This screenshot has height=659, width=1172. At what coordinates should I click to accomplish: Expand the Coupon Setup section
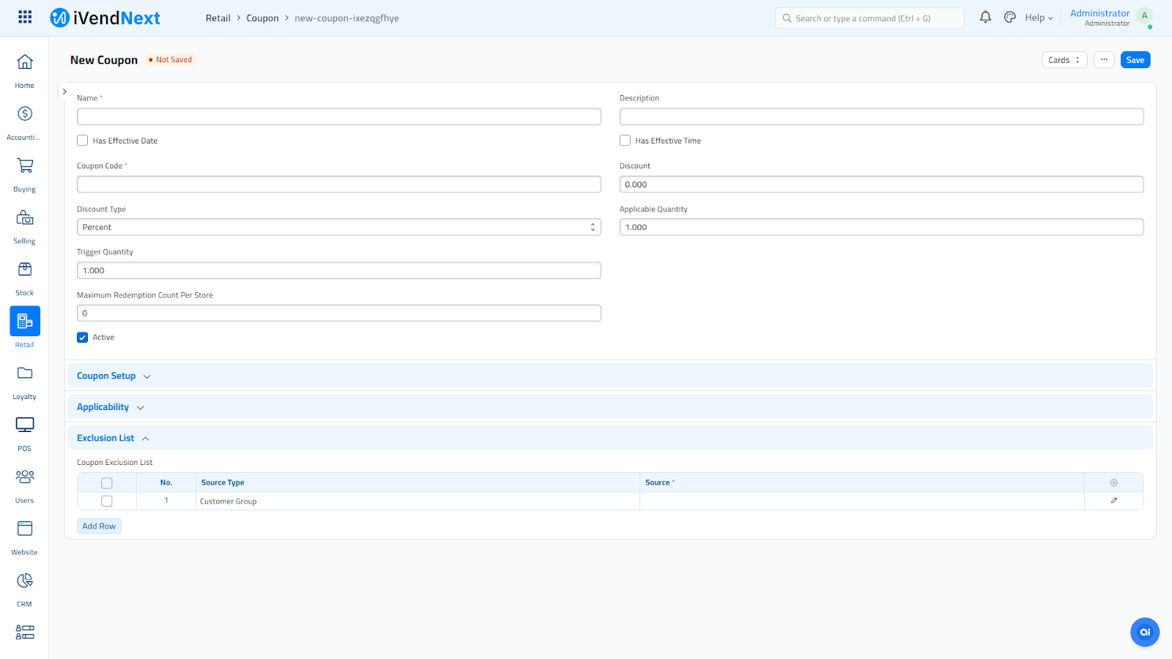click(x=107, y=376)
